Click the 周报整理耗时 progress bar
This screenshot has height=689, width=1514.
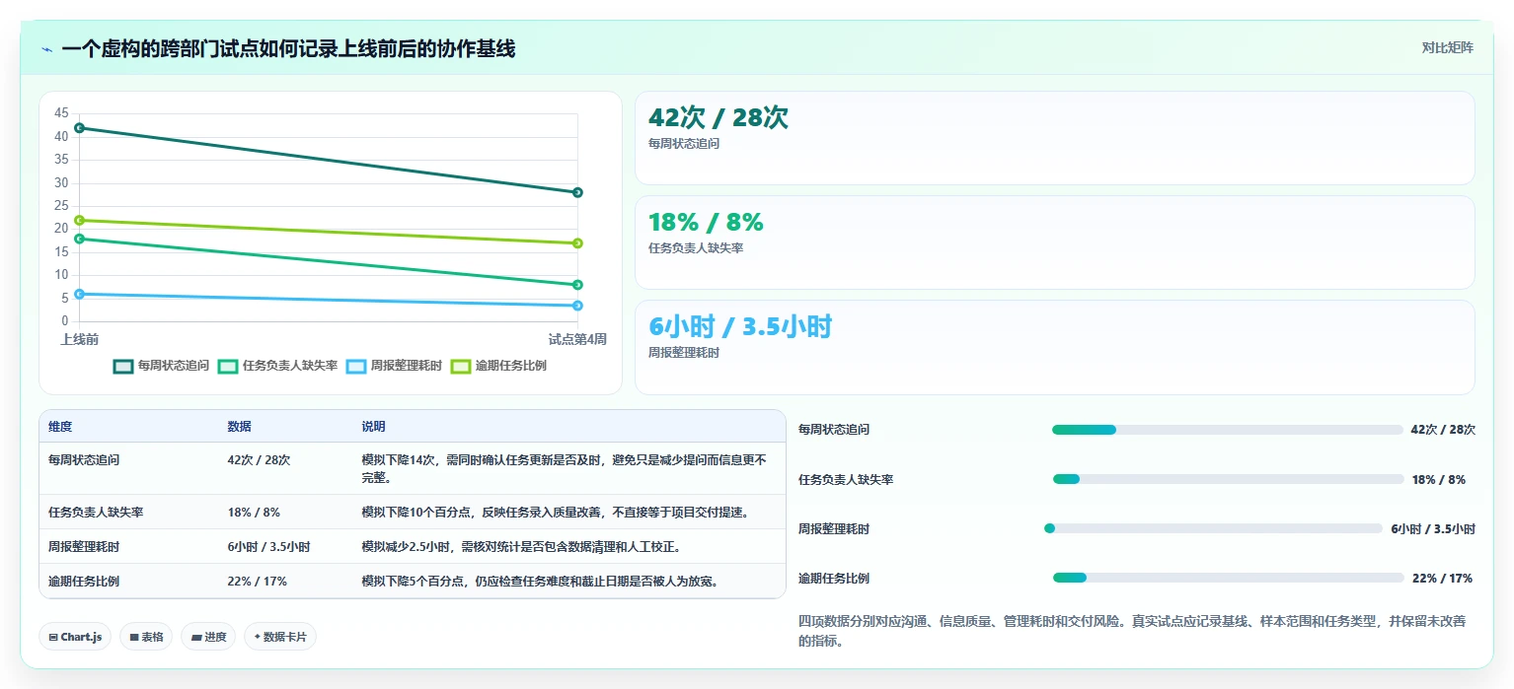1213,528
